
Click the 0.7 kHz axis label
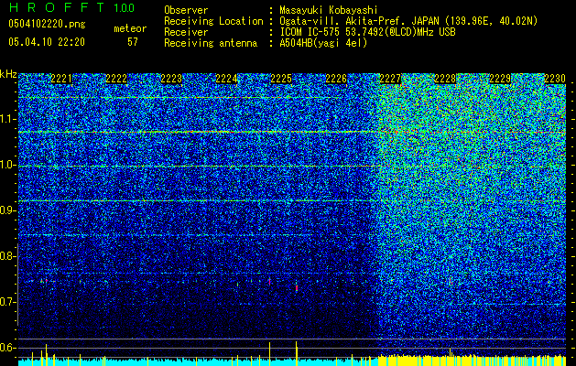[x=6, y=302]
